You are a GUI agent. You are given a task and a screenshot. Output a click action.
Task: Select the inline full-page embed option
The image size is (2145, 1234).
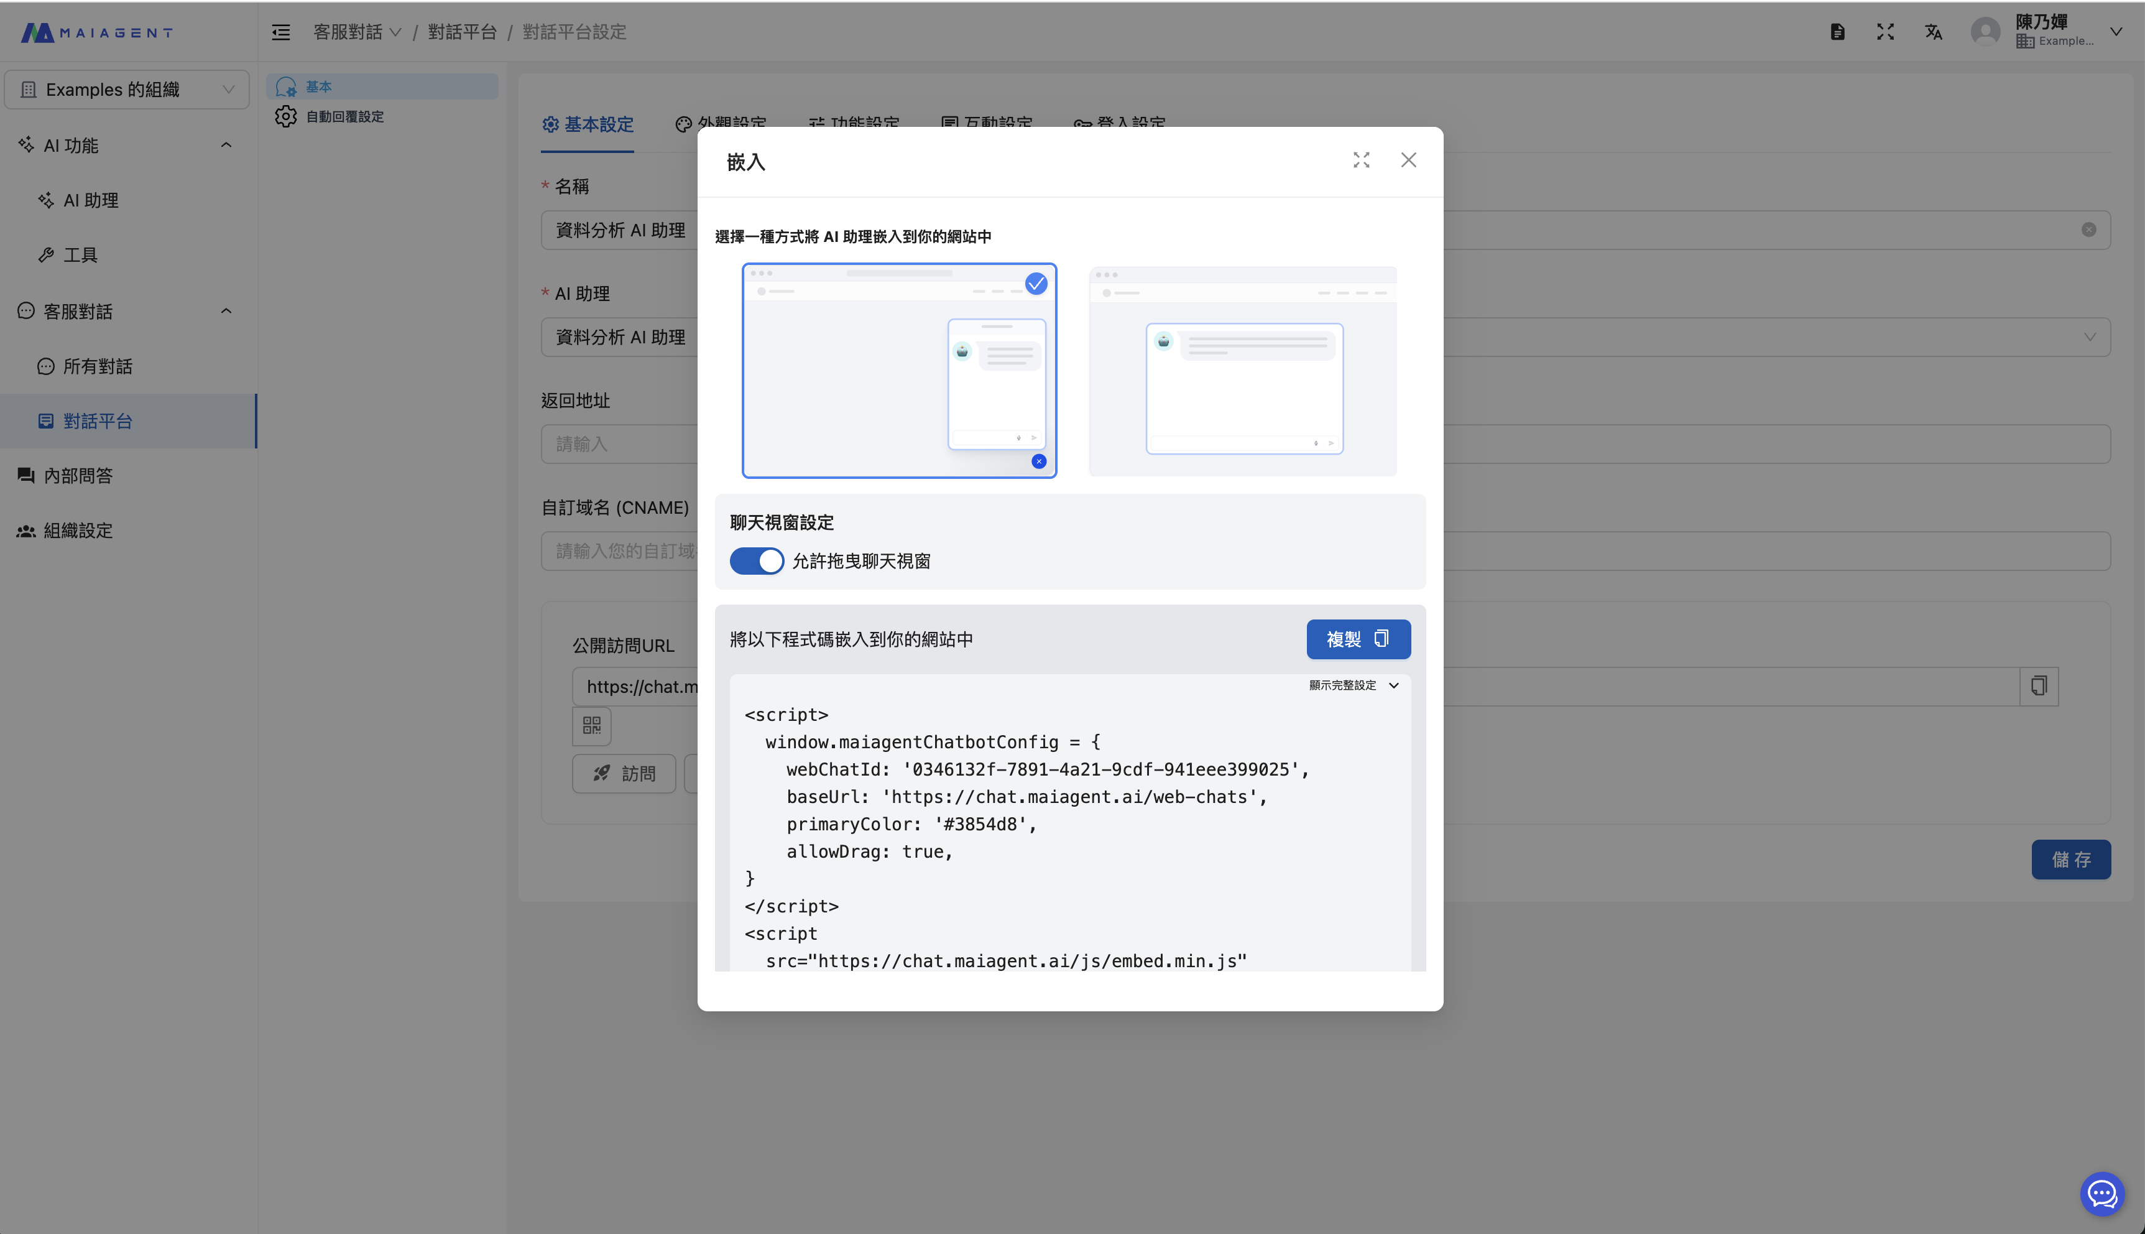(x=1242, y=370)
